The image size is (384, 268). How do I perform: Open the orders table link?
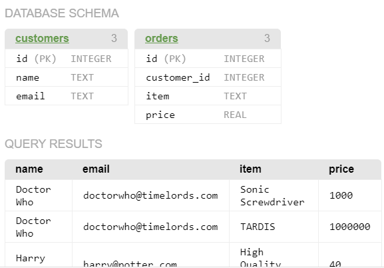pos(162,39)
